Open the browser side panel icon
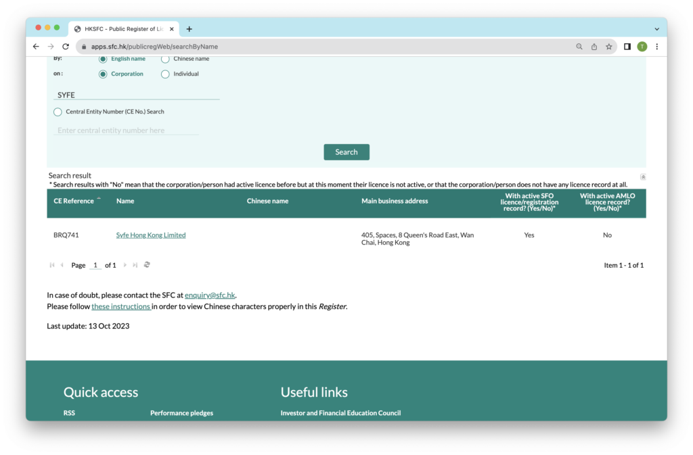This screenshot has width=693, height=455. point(627,47)
